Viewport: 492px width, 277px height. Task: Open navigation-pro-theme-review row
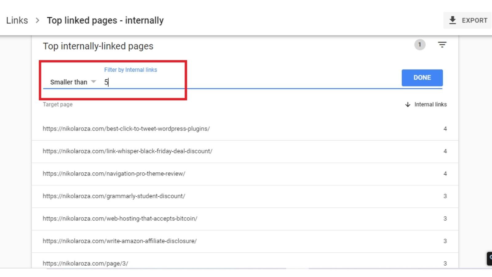245,174
